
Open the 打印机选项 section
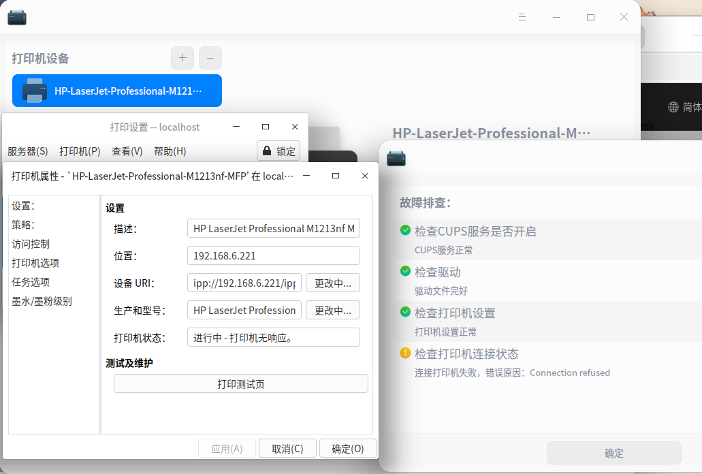(x=35, y=263)
